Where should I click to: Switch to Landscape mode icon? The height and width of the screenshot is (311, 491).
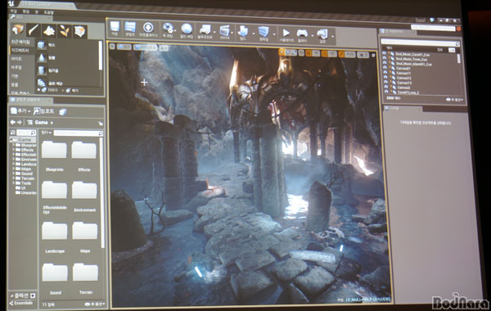click(x=49, y=31)
